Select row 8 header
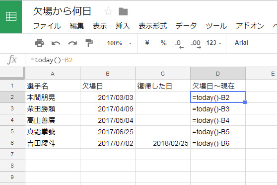Image resolution: width=277 pixels, height=185 pixels. tap(12, 166)
